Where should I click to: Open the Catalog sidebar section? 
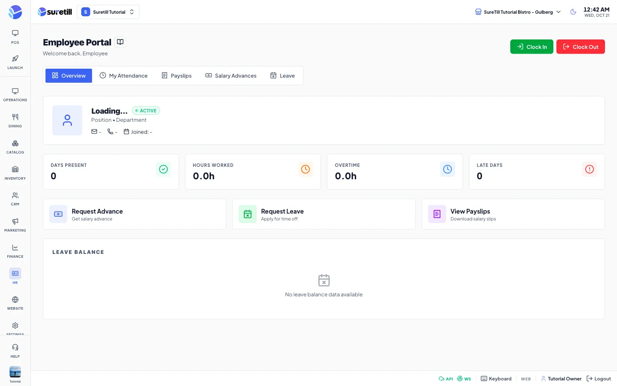(x=15, y=147)
